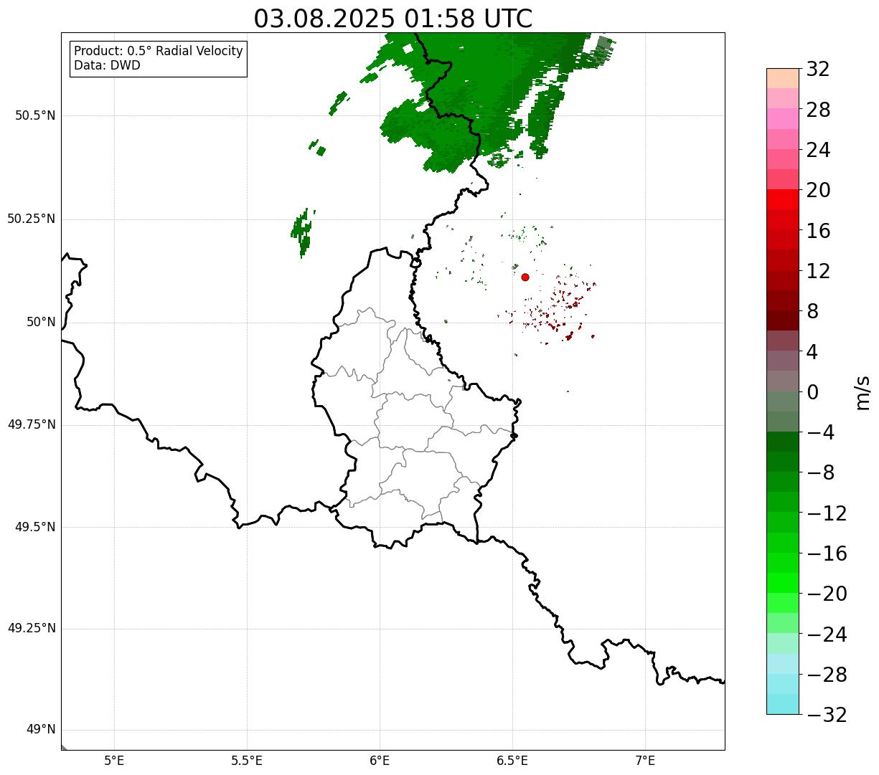Click the 6.5°E longitude label
Image resolution: width=879 pixels, height=775 pixels.
(x=512, y=761)
